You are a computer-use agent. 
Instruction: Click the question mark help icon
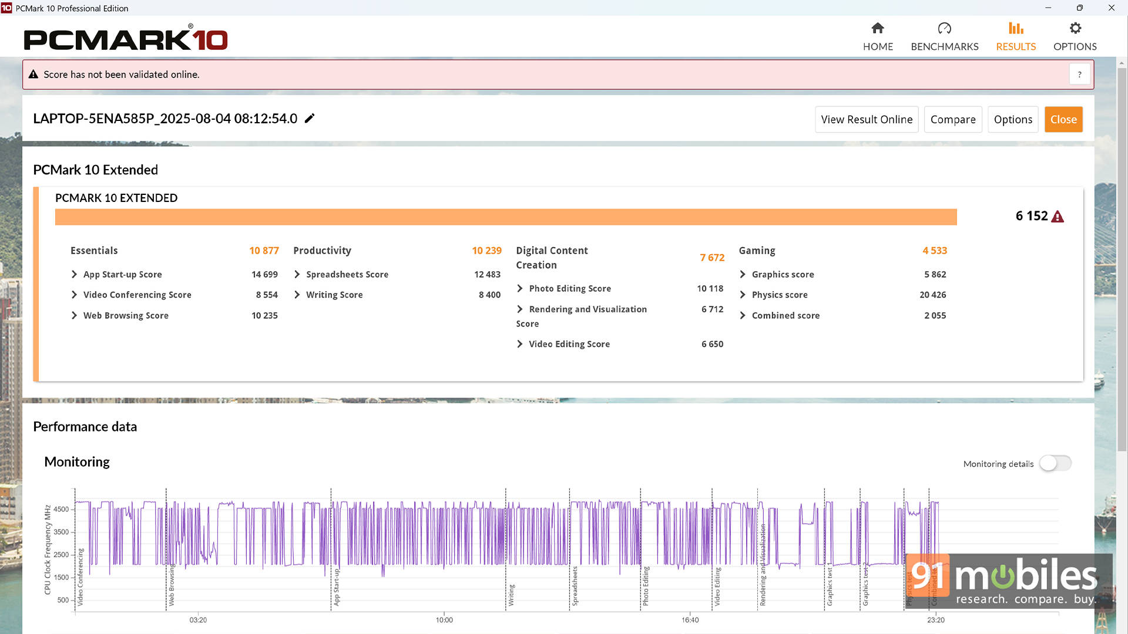click(1079, 75)
